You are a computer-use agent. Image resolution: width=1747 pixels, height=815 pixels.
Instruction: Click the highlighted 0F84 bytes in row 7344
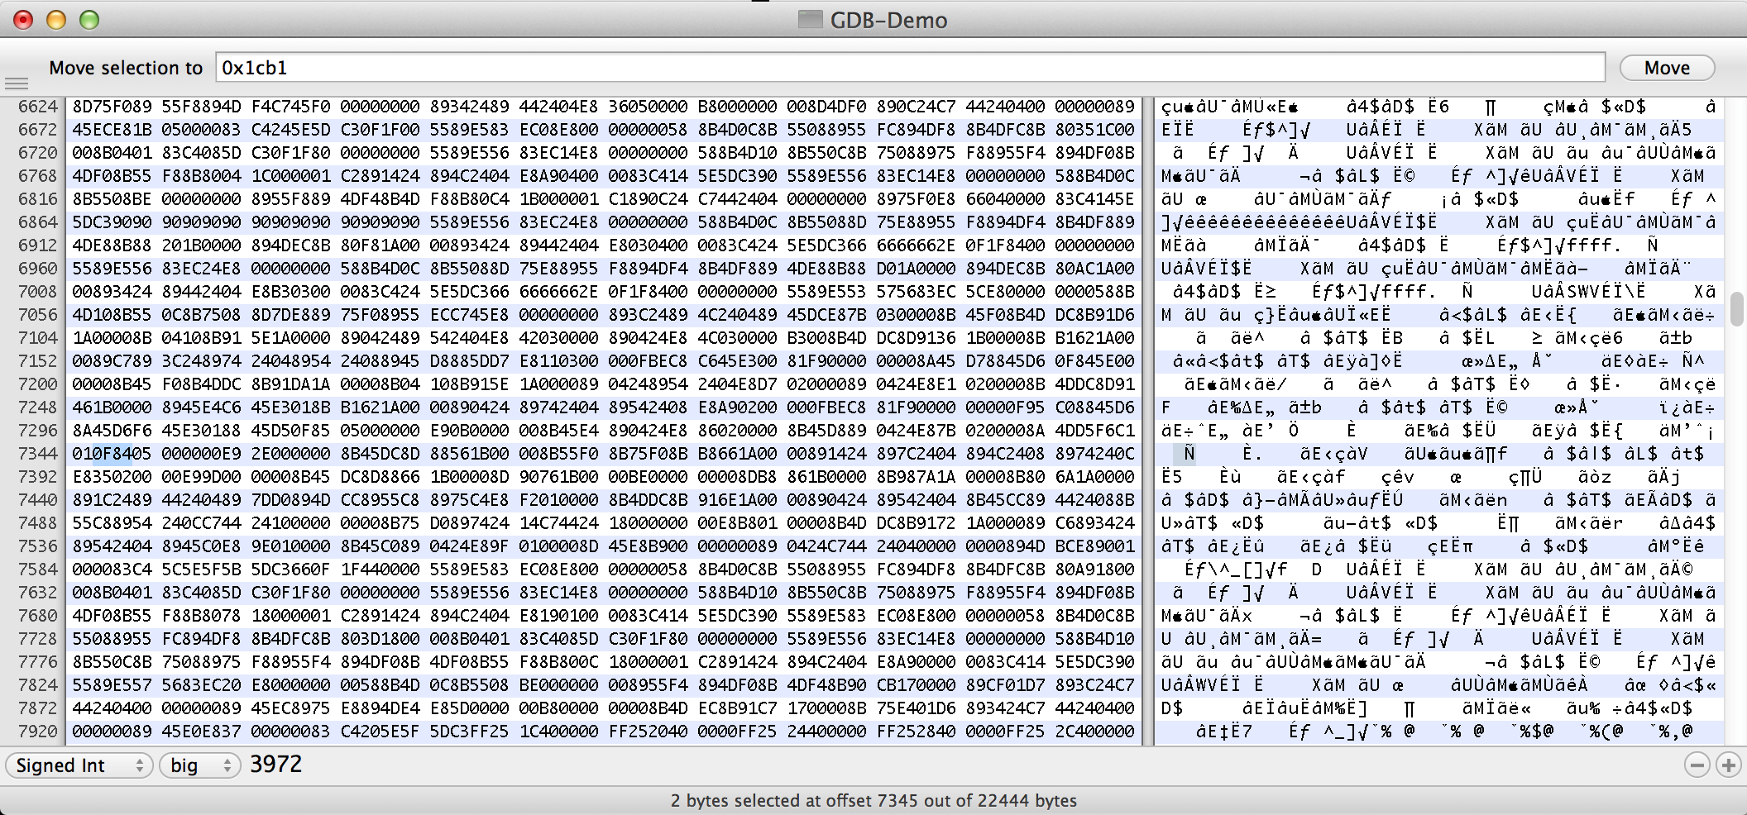pyautogui.click(x=112, y=454)
